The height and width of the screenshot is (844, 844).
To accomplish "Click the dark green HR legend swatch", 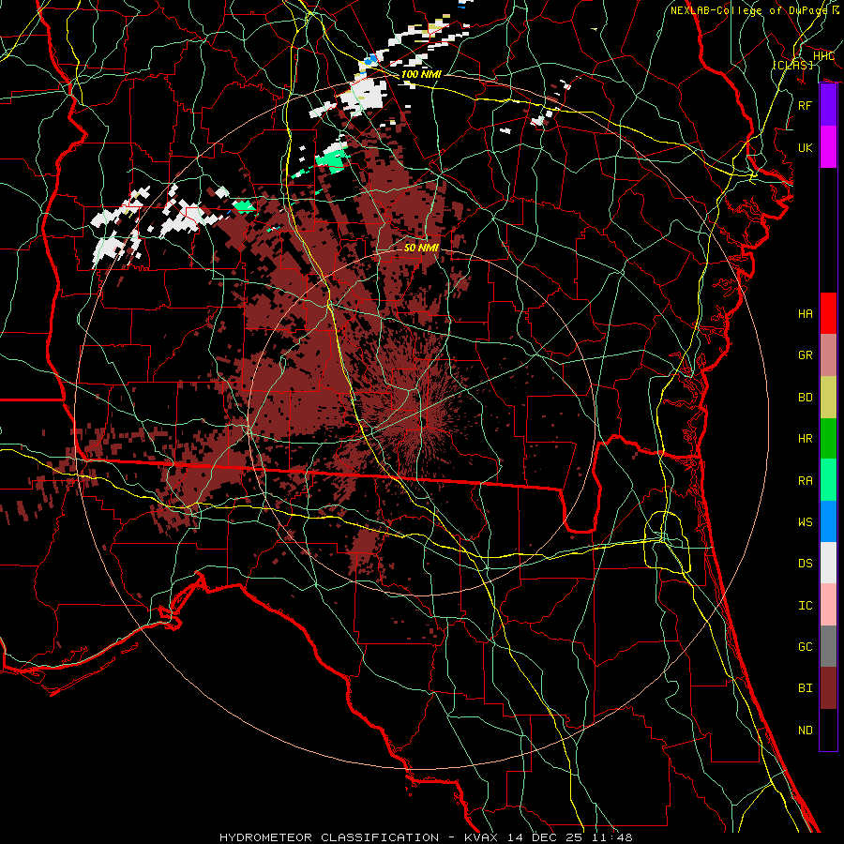I will [828, 438].
